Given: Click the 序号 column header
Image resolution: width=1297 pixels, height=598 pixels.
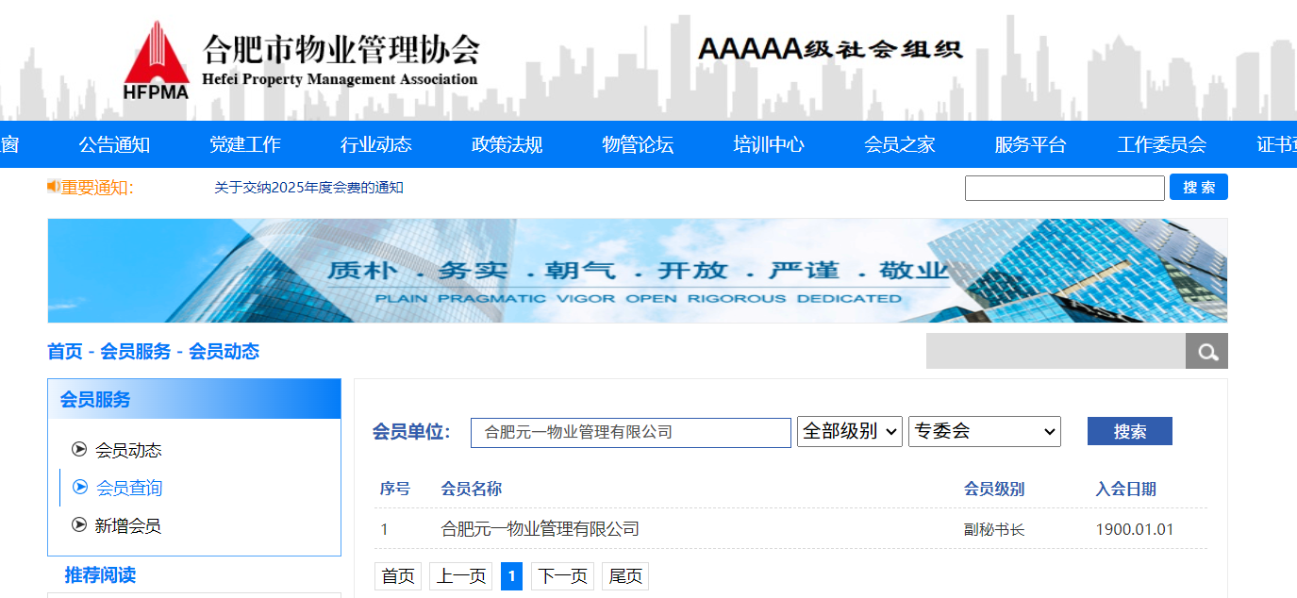Looking at the screenshot, I should [395, 489].
